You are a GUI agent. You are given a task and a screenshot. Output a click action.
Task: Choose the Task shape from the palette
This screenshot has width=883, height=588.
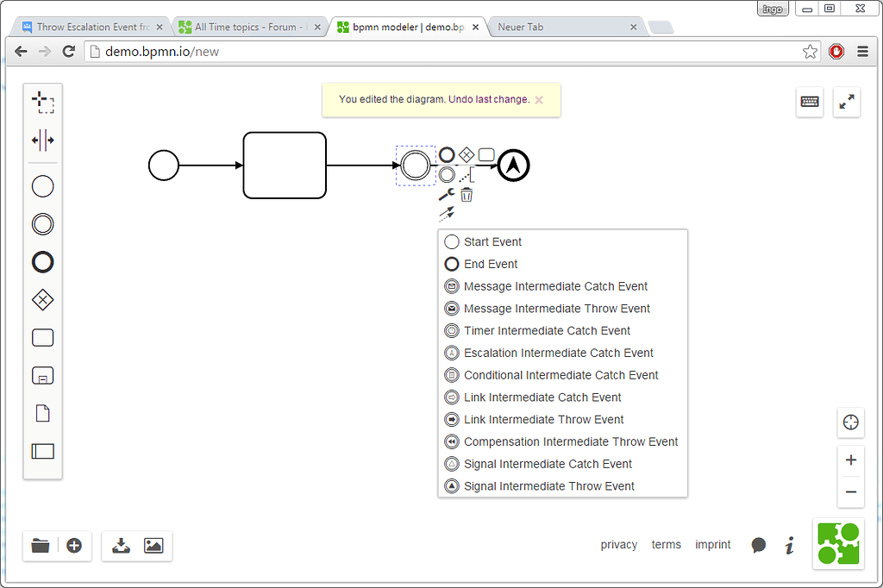coord(42,337)
